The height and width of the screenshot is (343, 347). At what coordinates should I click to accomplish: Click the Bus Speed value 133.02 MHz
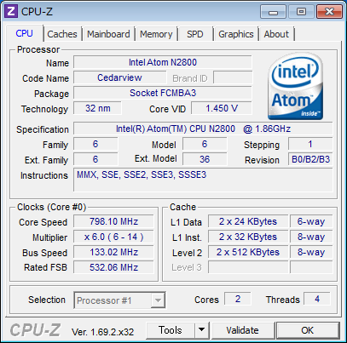tap(113, 252)
